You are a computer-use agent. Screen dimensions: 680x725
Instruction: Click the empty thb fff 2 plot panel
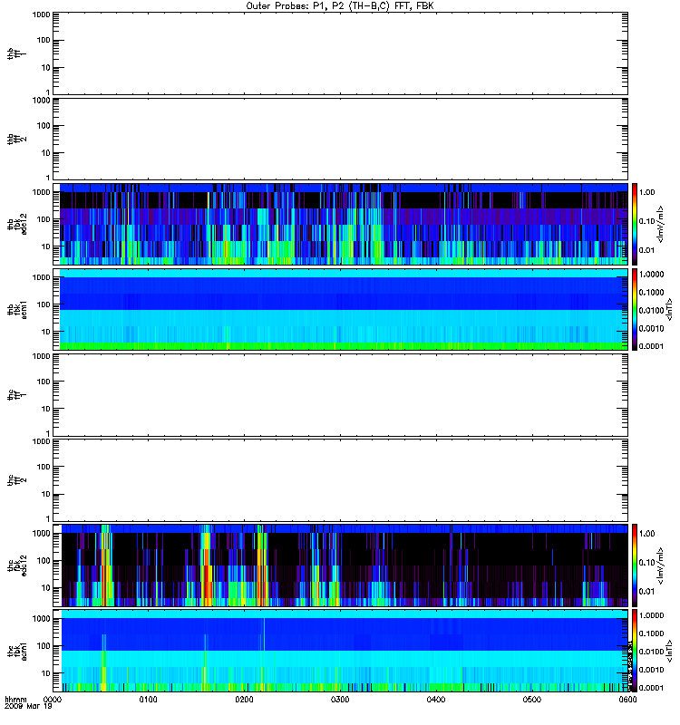(341, 139)
